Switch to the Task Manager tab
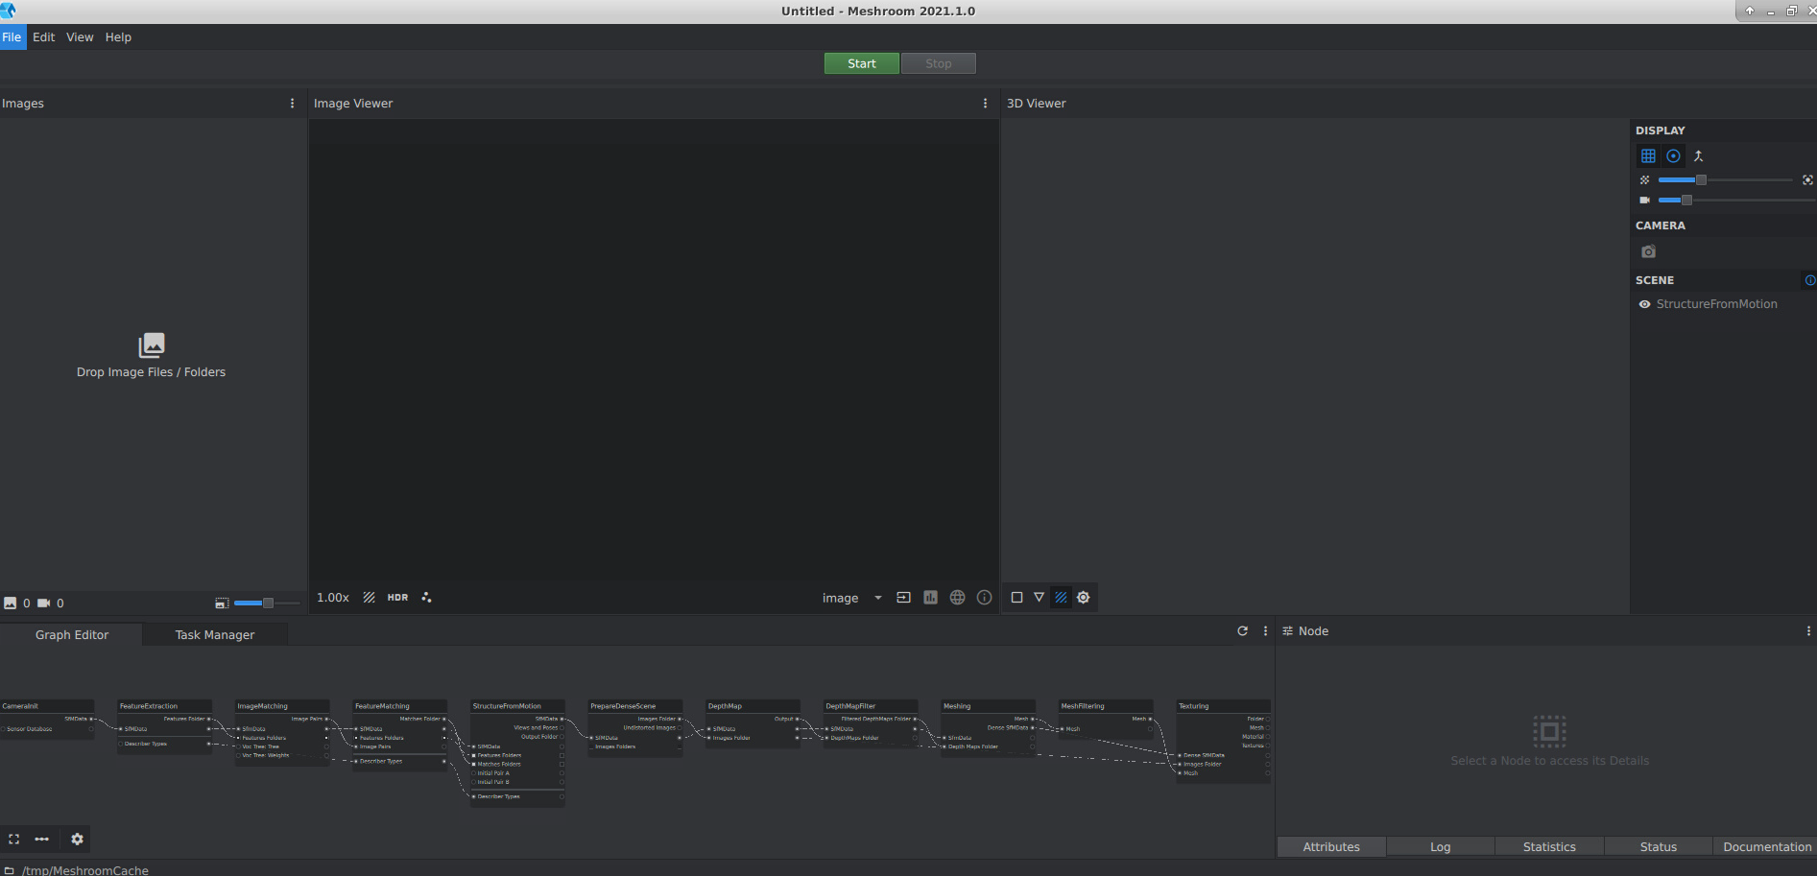 (x=215, y=635)
